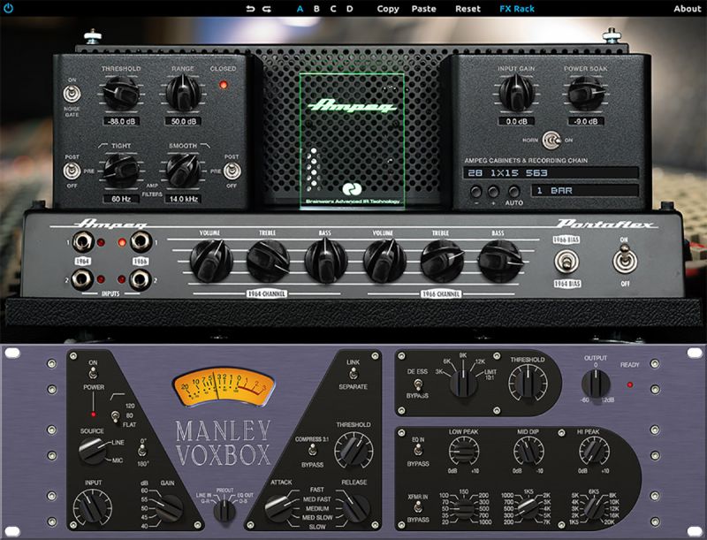The height and width of the screenshot is (540, 707).
Task: Click the minus previous-cabinet button
Action: (x=475, y=192)
